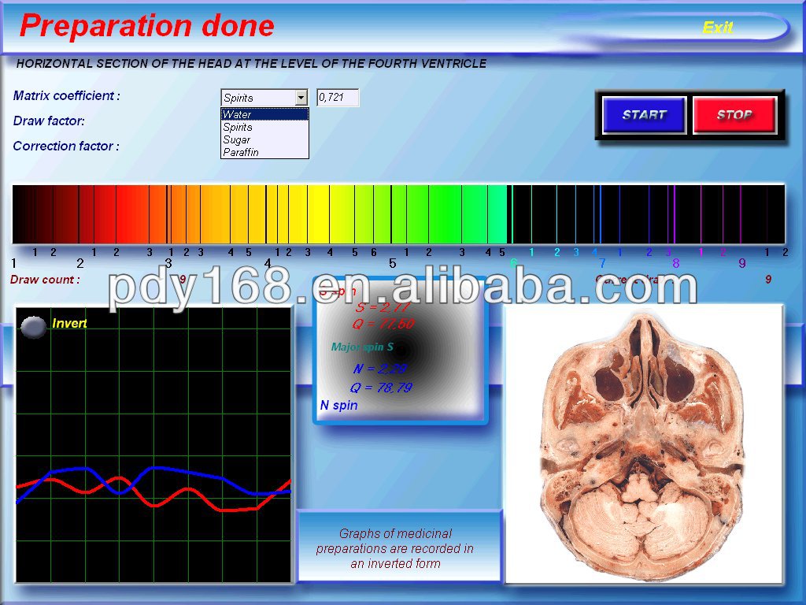The height and width of the screenshot is (605, 806).
Task: Open the Matrix coefficient dropdown arrow
Action: pyautogui.click(x=301, y=97)
